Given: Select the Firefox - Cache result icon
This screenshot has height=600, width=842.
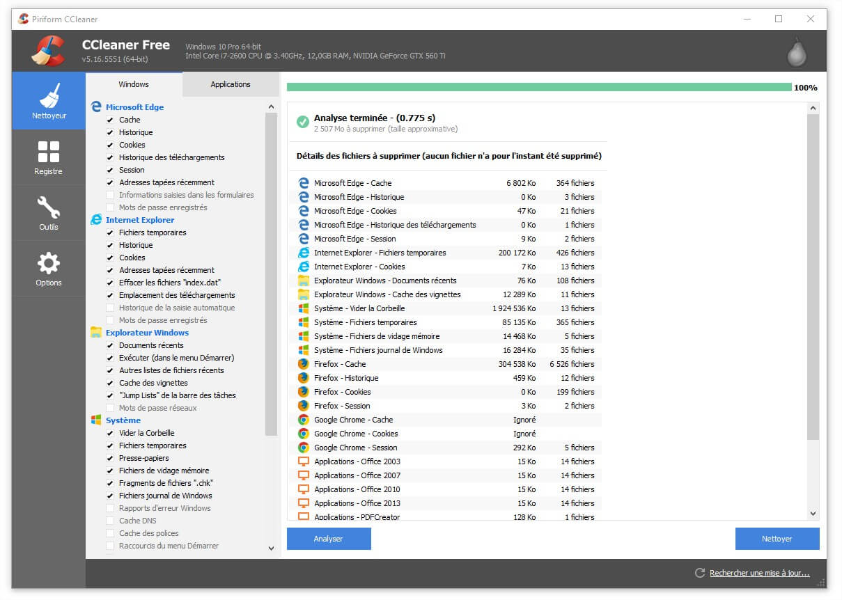Looking at the screenshot, I should pos(303,364).
